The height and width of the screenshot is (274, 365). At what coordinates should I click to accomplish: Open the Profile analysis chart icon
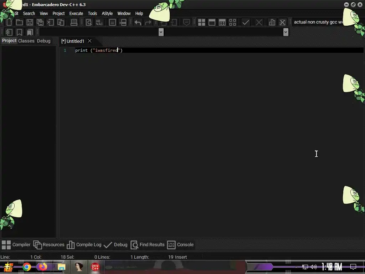[272, 22]
